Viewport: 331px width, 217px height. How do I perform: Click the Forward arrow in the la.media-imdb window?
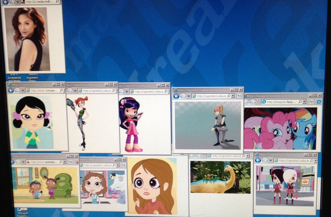(13, 2)
